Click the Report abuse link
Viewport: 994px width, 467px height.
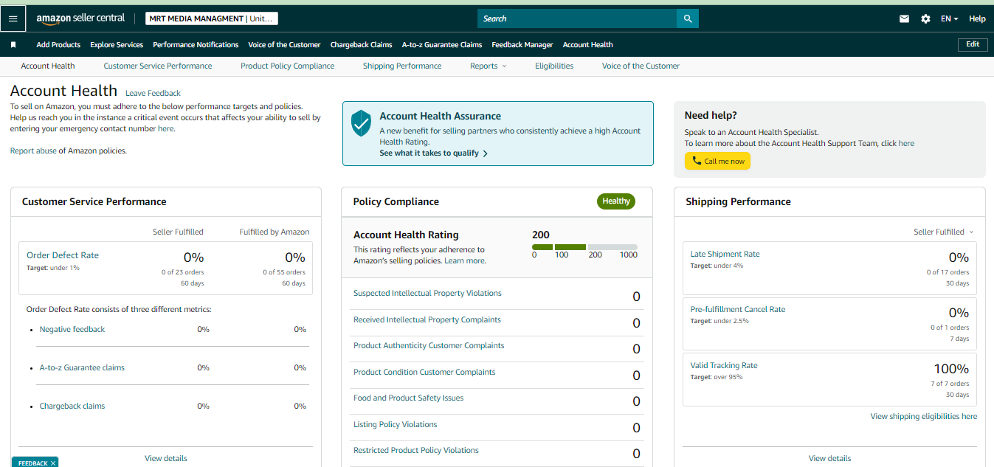33,151
